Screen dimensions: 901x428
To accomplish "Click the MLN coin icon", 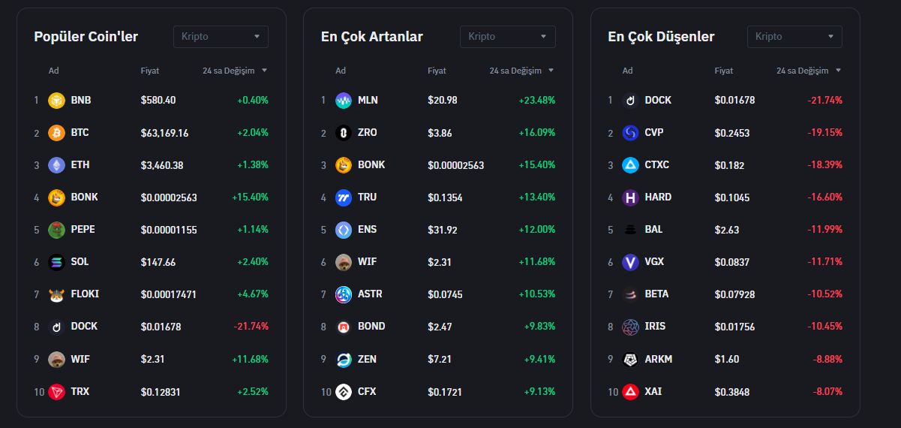I will [x=344, y=101].
